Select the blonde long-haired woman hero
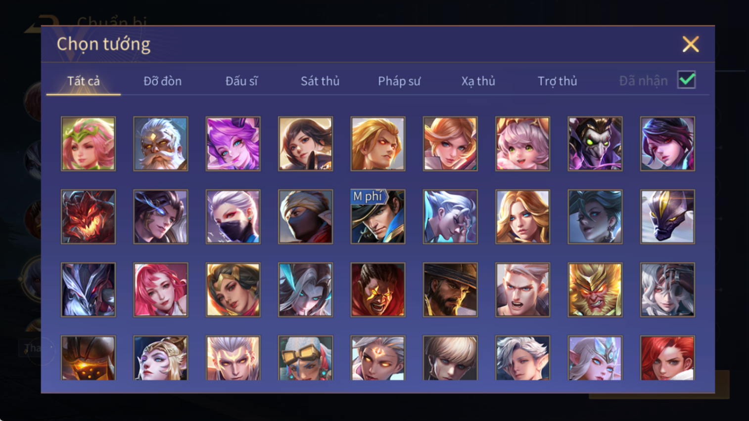This screenshot has height=421, width=749. pyautogui.click(x=522, y=217)
